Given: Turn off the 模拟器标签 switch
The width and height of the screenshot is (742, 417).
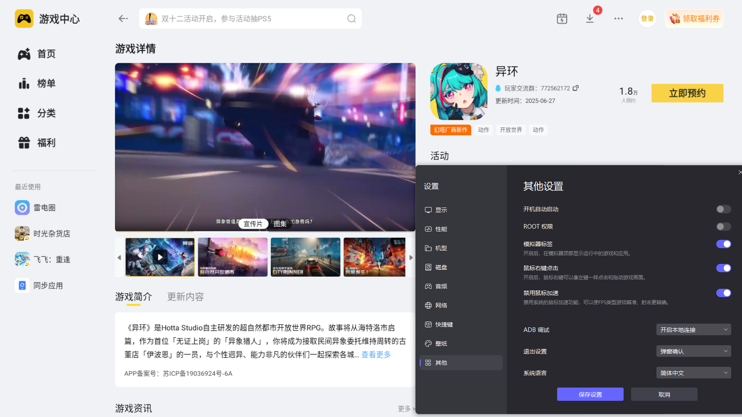Looking at the screenshot, I should click(723, 244).
